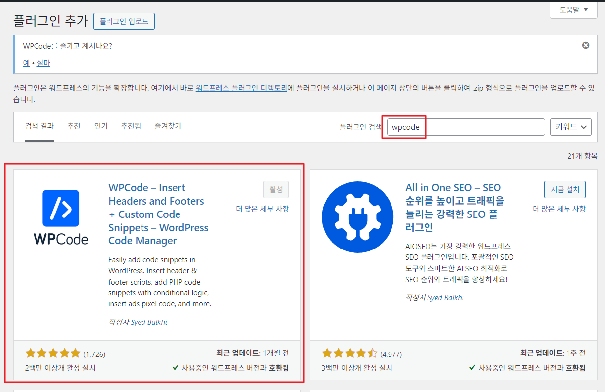Open the WPCode plugin title link
The height and width of the screenshot is (392, 605).
(x=158, y=214)
